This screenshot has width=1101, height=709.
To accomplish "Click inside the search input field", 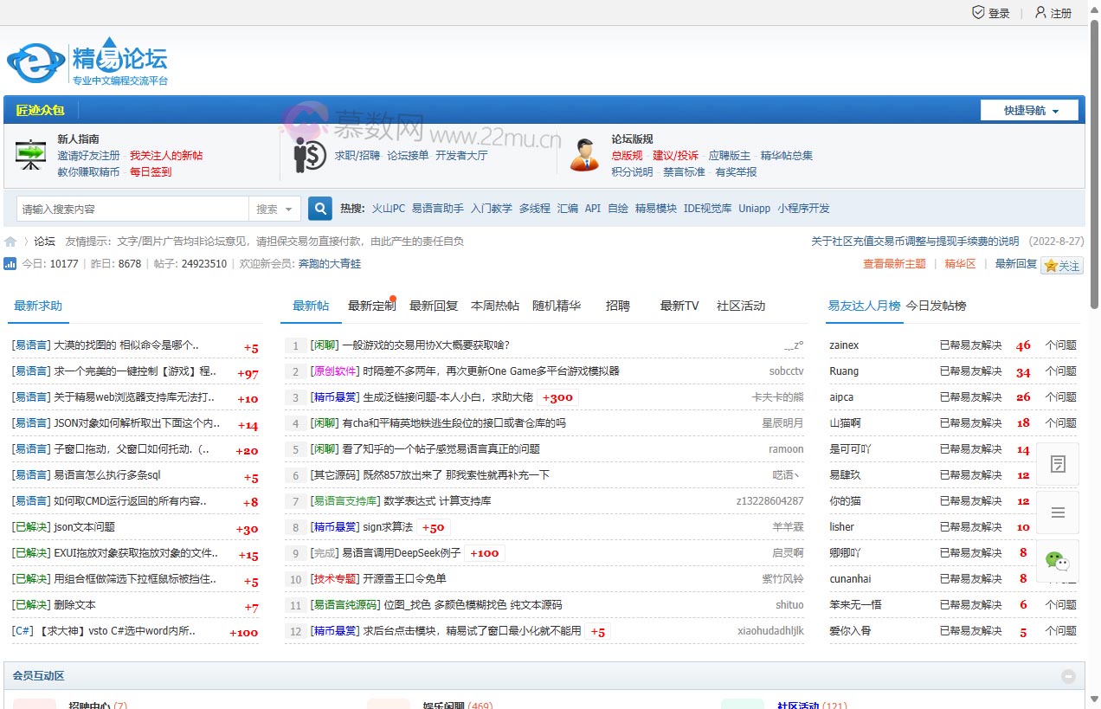I will coord(130,209).
